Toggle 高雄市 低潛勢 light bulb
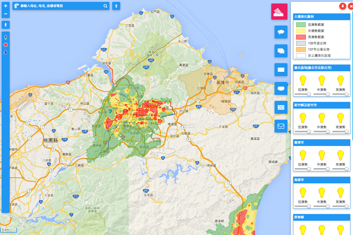The height and width of the screenshot is (235, 353). (303, 193)
